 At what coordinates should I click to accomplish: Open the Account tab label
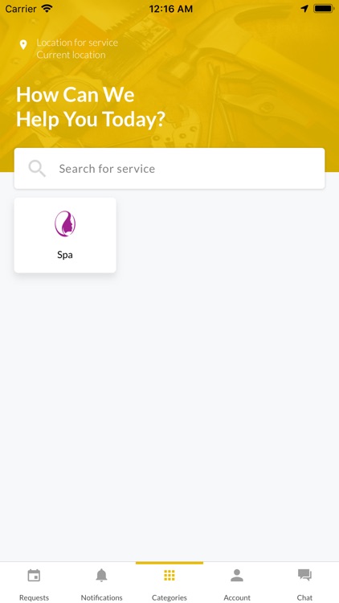237,597
